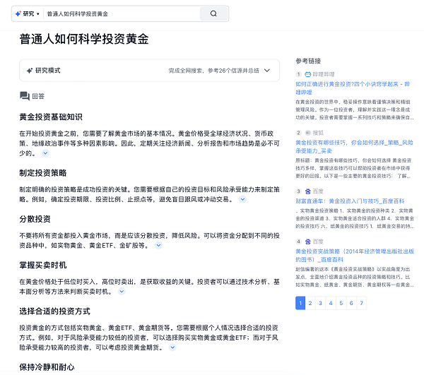Click the magnifier search button
Viewport: 424px width, 375px height.
213,13
